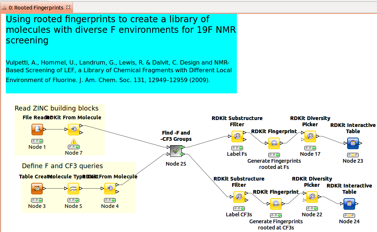This screenshot has height=232, width=377.
Task: Open RDKit Interactive Table Node 23
Action: (x=353, y=143)
